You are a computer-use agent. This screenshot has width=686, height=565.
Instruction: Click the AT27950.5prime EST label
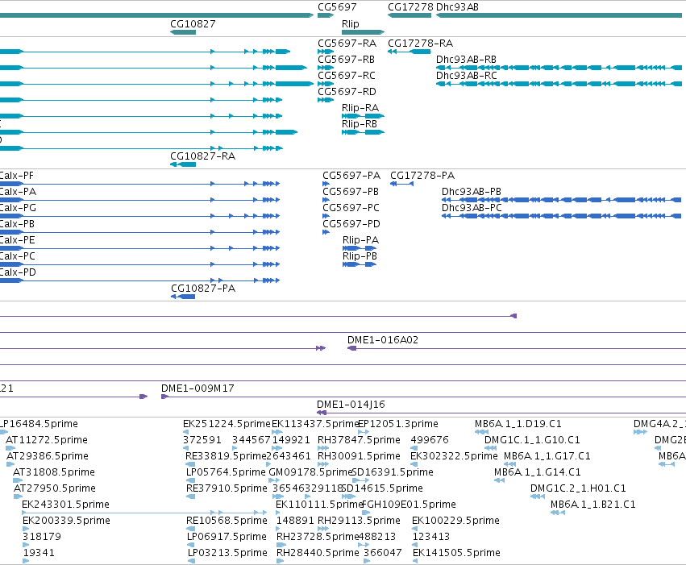pos(55,488)
